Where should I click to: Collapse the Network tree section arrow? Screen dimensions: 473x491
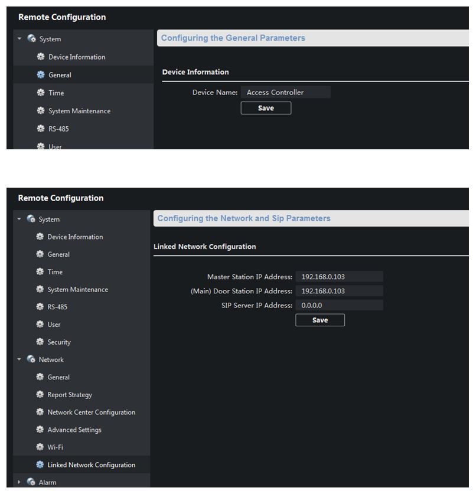click(x=19, y=359)
